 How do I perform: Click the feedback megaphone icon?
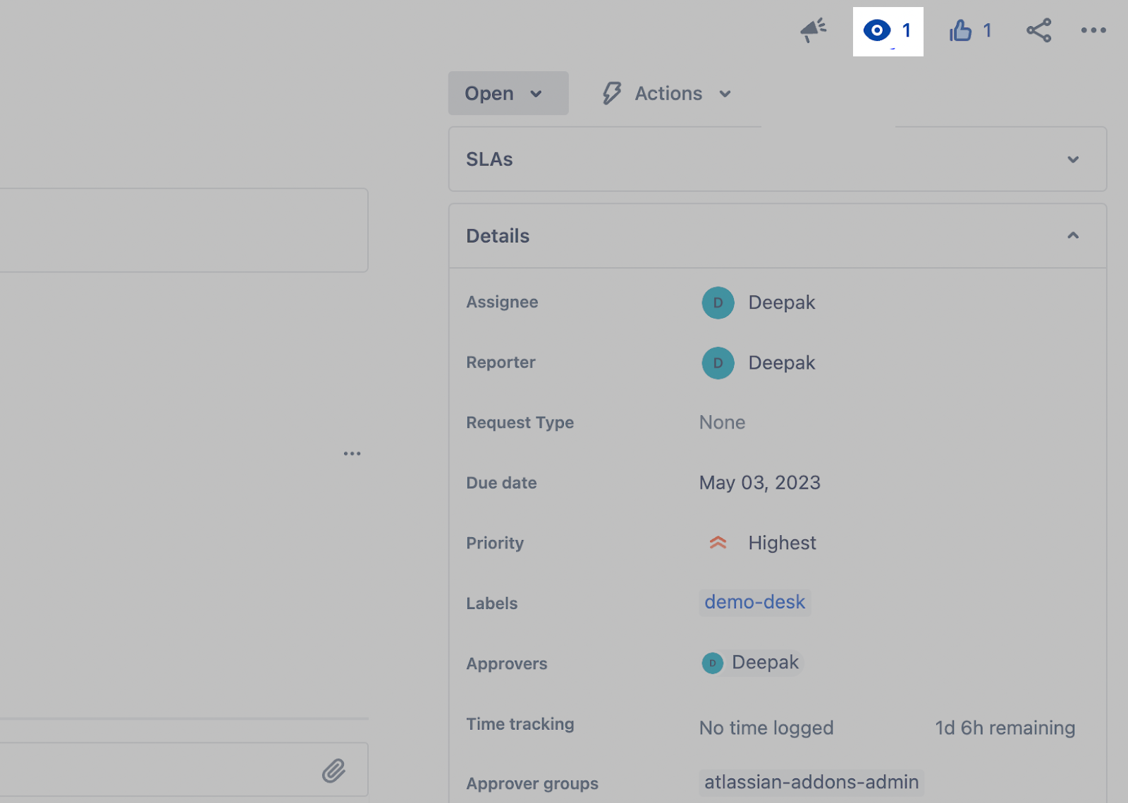(813, 30)
